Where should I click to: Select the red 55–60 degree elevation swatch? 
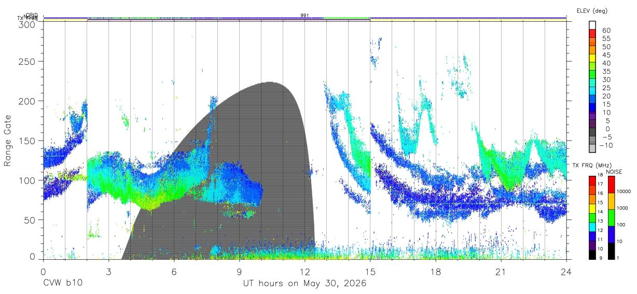(x=592, y=34)
